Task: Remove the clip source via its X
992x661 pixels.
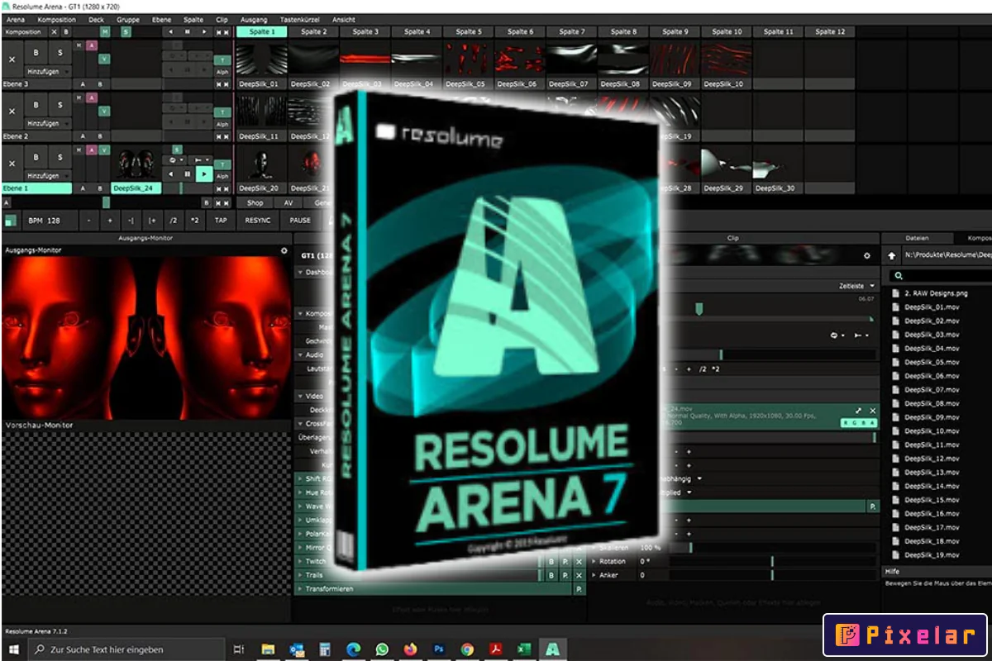Action: coord(872,410)
